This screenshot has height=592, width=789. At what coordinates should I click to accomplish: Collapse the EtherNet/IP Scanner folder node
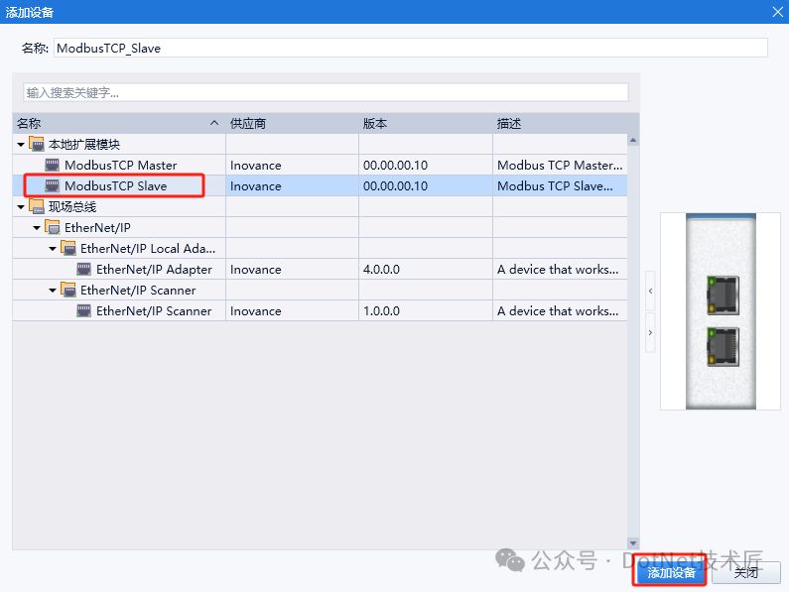(53, 291)
